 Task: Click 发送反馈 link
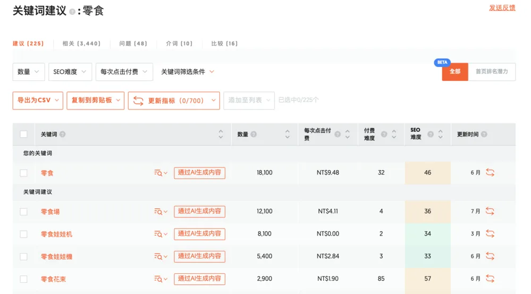pyautogui.click(x=502, y=8)
